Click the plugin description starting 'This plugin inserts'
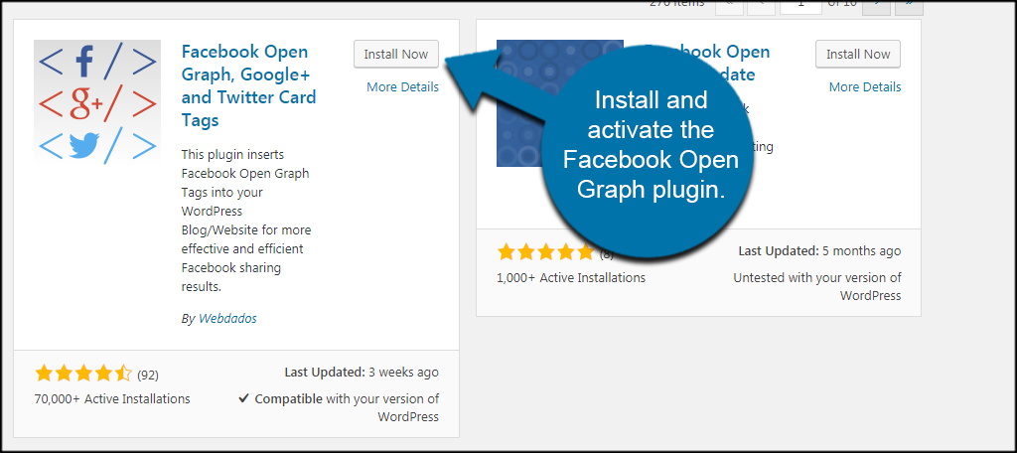This screenshot has height=453, width=1017. pos(246,221)
